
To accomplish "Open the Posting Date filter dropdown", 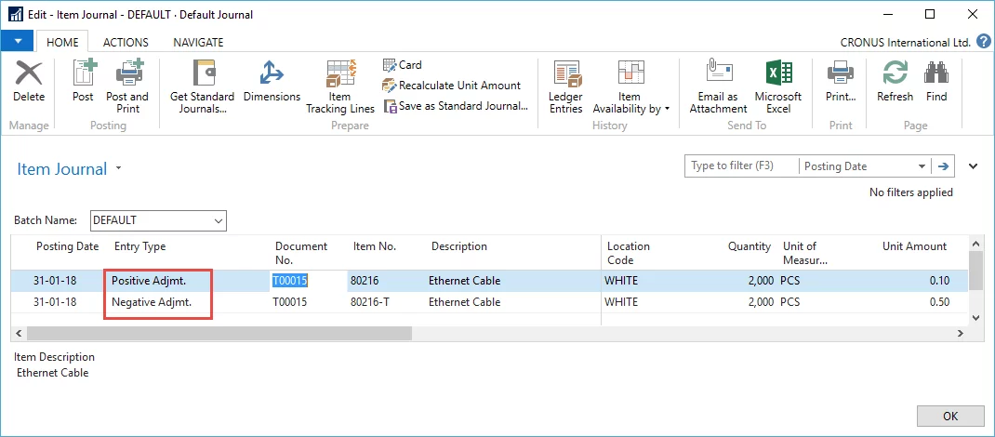I will 922,166.
